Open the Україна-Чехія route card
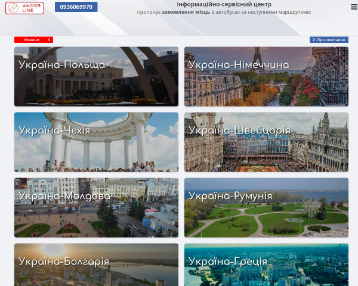This screenshot has width=358, height=286. [96, 142]
